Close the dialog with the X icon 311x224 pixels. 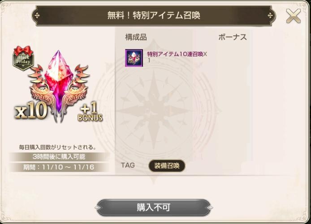294,16
